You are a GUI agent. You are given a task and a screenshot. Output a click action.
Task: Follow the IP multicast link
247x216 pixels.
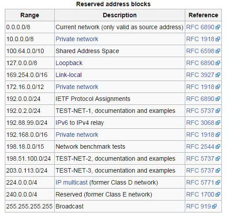(x=71, y=182)
